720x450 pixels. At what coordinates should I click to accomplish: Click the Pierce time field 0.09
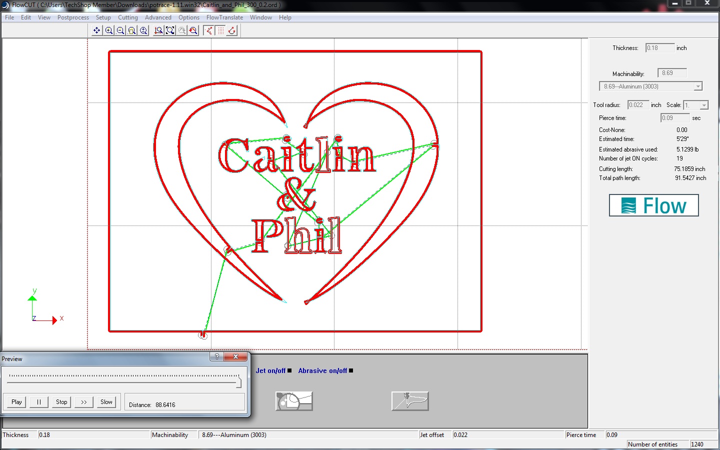(675, 118)
